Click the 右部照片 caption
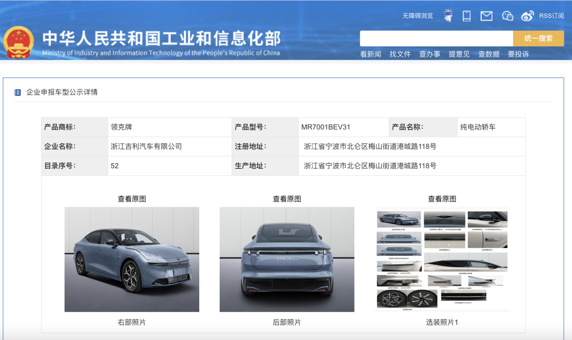Screen dimensions: 572x340 point(132,322)
